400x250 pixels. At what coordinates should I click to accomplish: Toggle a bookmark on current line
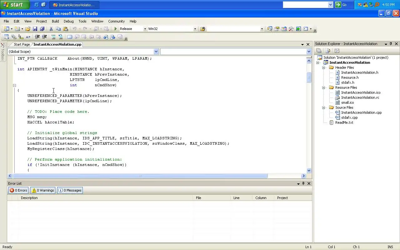point(69,37)
